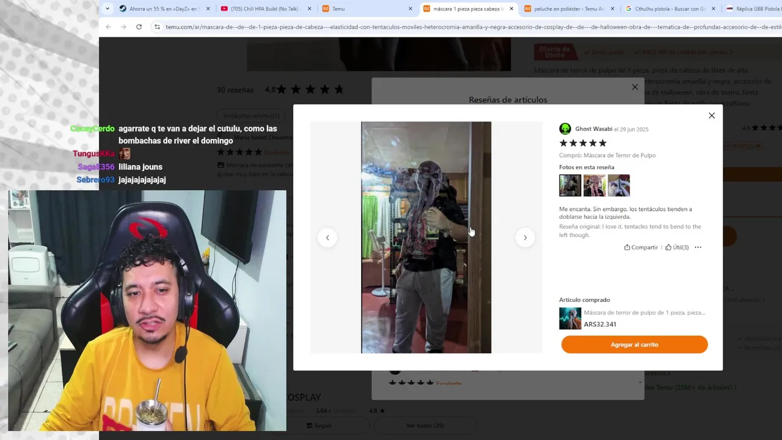
Task: Select the third review photo thumbnail
Action: (619, 185)
